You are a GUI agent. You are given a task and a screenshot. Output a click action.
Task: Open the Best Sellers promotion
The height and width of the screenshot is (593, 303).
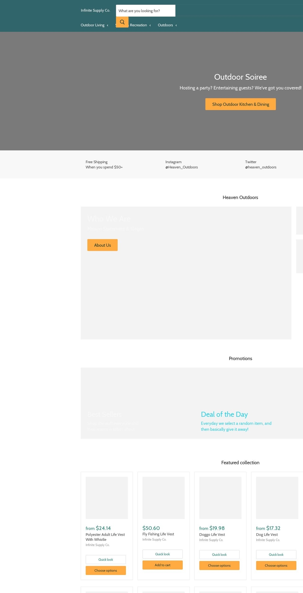[x=104, y=414]
